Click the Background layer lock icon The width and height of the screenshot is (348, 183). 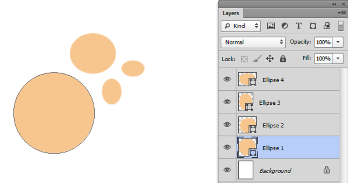[326, 170]
